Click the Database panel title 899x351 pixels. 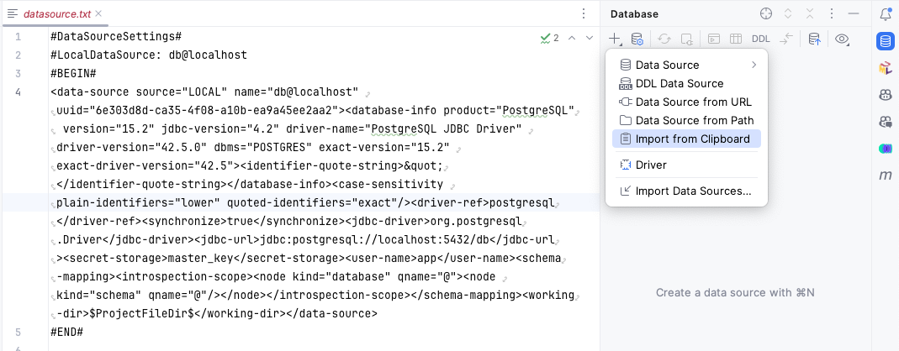point(634,14)
